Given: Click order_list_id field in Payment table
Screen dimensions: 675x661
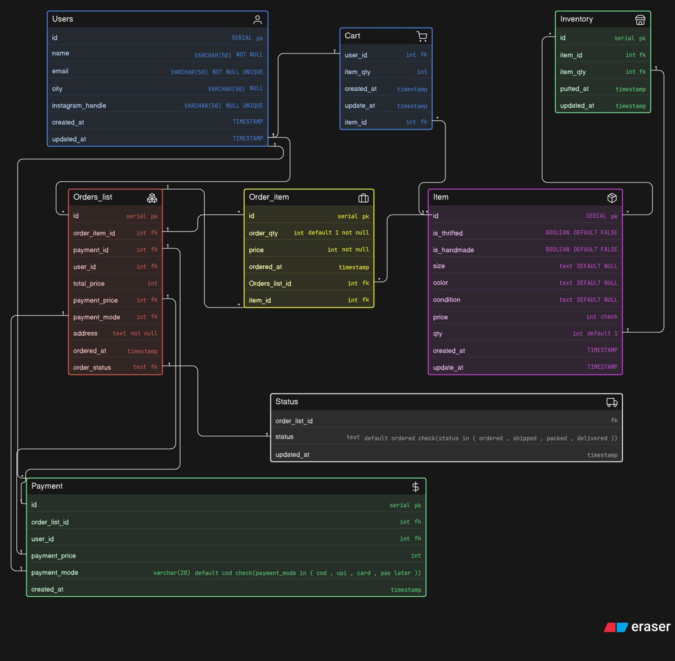Looking at the screenshot, I should pos(226,522).
